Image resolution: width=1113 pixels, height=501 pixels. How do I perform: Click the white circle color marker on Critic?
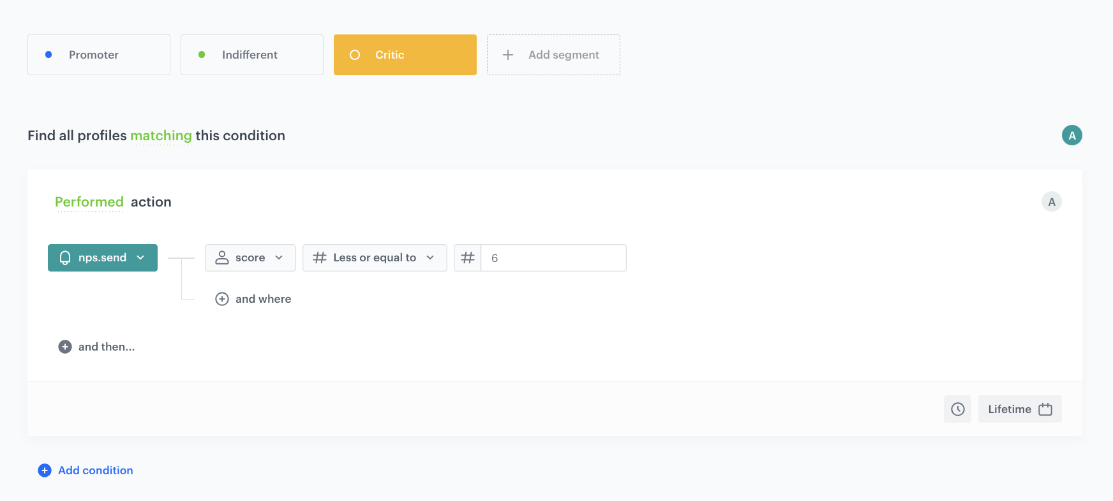click(x=355, y=55)
